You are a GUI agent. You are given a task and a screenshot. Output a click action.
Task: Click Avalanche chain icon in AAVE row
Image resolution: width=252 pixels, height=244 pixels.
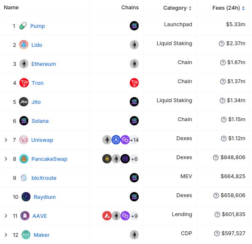click(107, 216)
